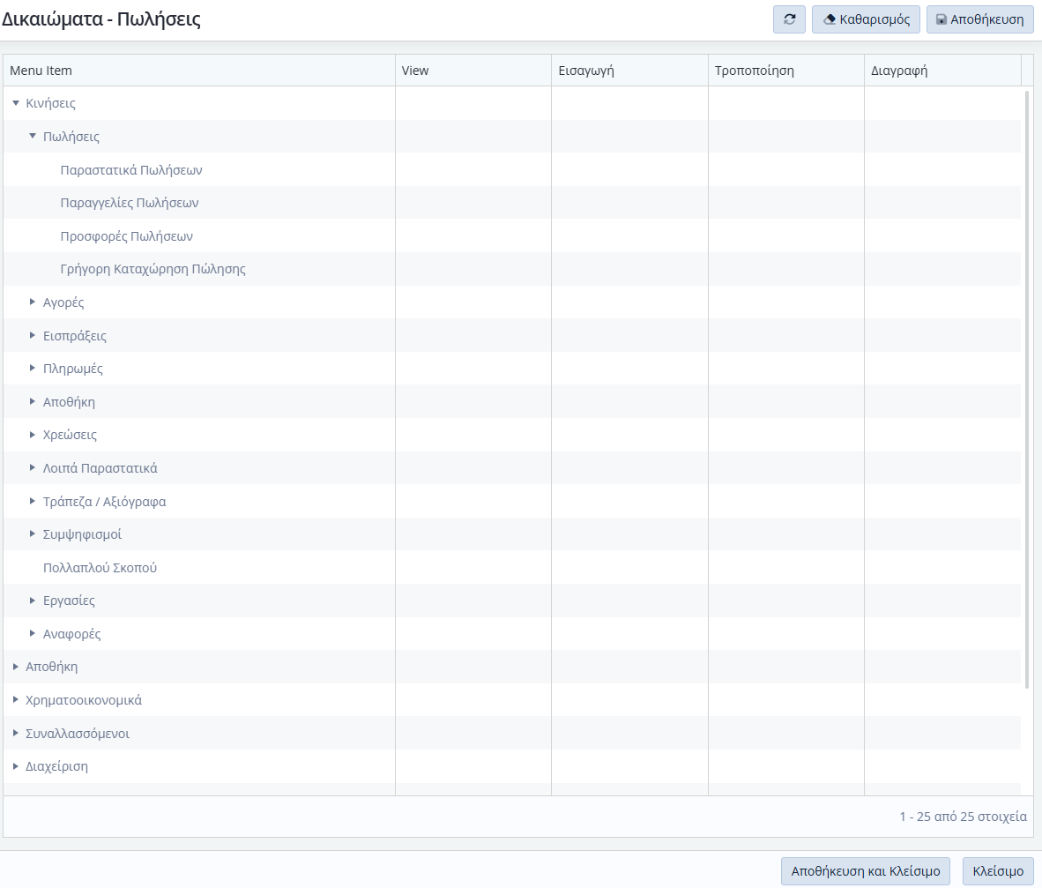Click the Εισαγωγή column header

pyautogui.click(x=630, y=71)
